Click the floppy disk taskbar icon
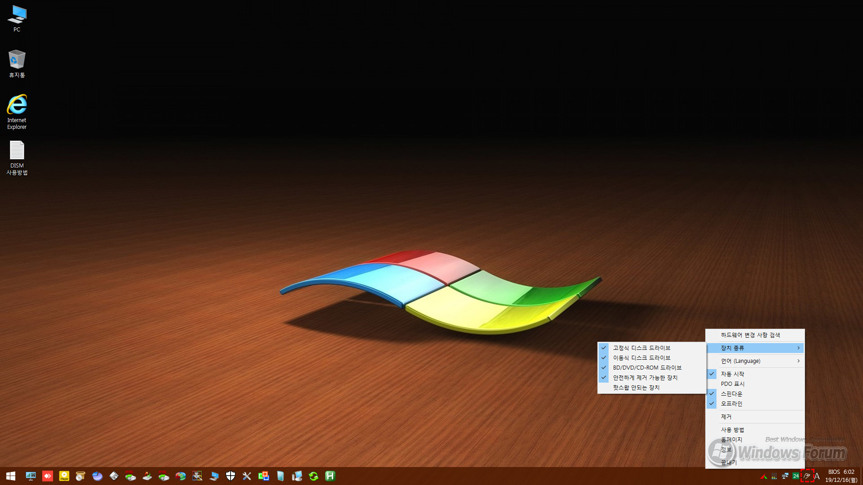Viewport: 863px width, 485px height. coord(114,476)
